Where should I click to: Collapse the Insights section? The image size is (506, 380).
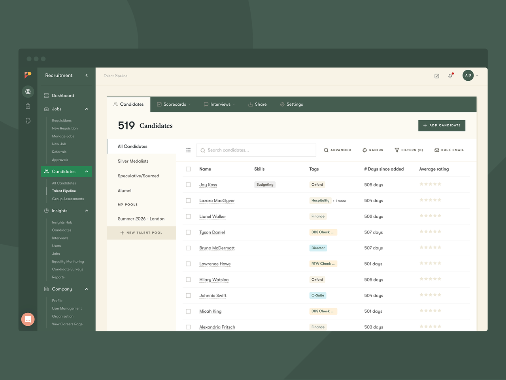(87, 210)
